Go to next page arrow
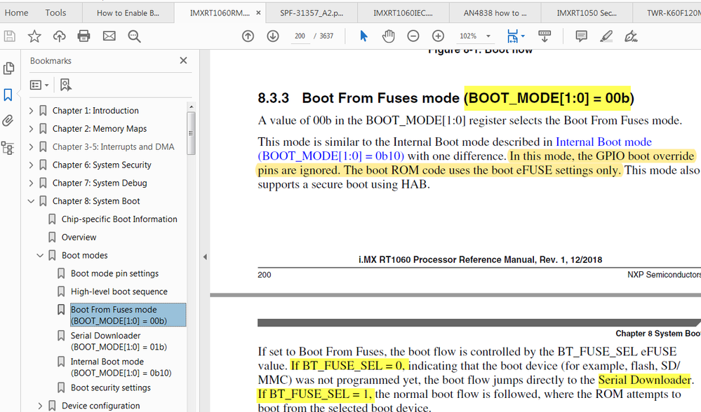 pos(273,36)
